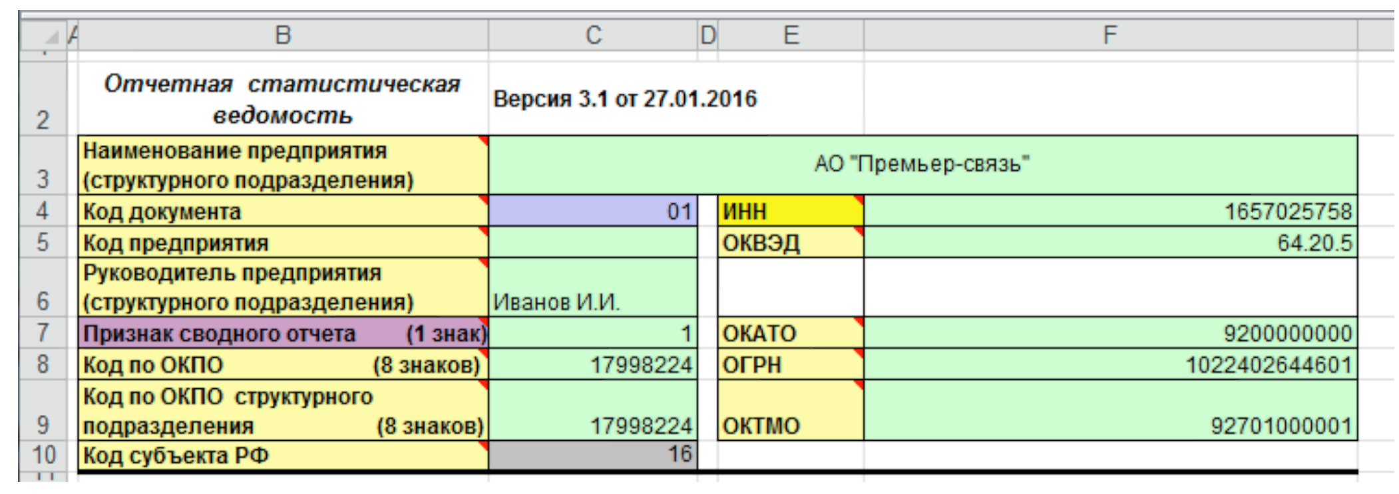Click the Select All corner triangle
1399x494 pixels.
coord(51,36)
